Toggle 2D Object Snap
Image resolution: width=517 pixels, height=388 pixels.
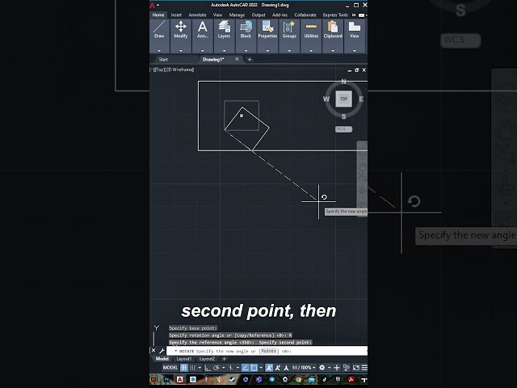tap(254, 368)
